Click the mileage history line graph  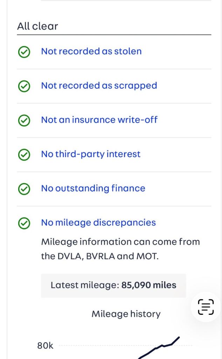pyautogui.click(x=159, y=347)
